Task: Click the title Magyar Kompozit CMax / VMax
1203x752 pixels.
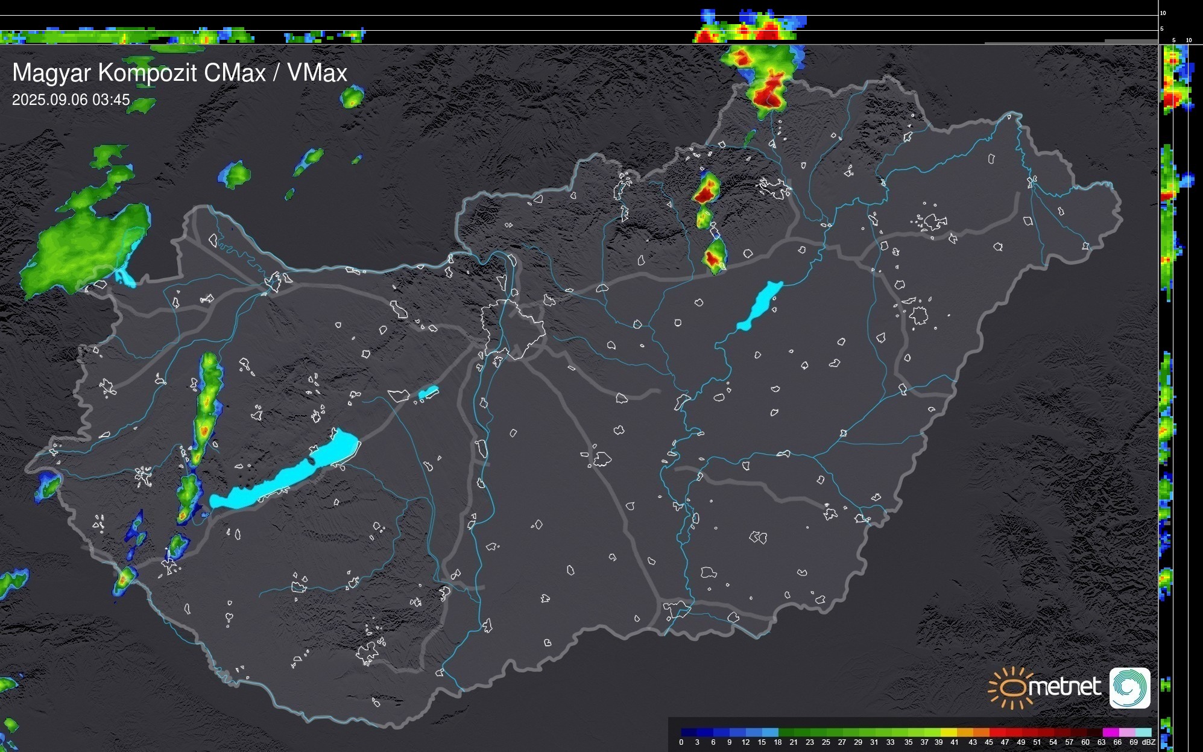Action: click(x=180, y=73)
